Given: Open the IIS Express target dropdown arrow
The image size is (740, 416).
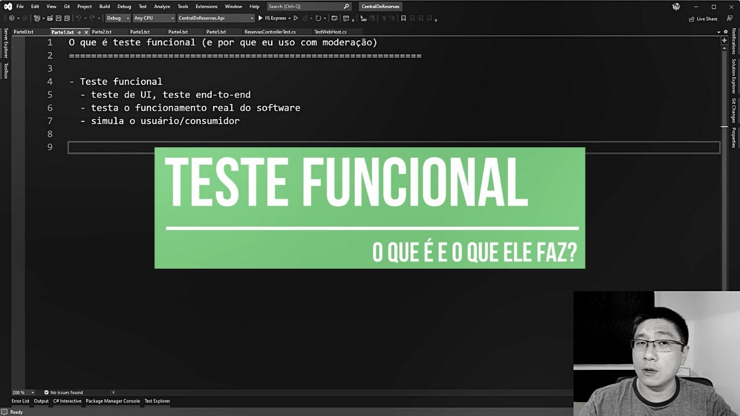Looking at the screenshot, I should coord(289,18).
